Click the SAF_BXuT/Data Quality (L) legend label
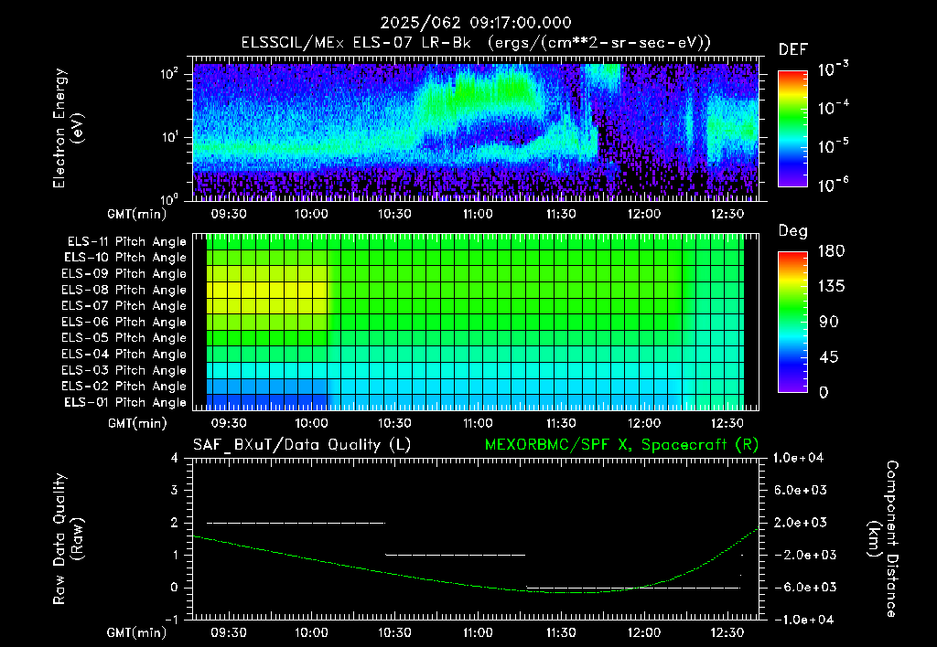 302,445
